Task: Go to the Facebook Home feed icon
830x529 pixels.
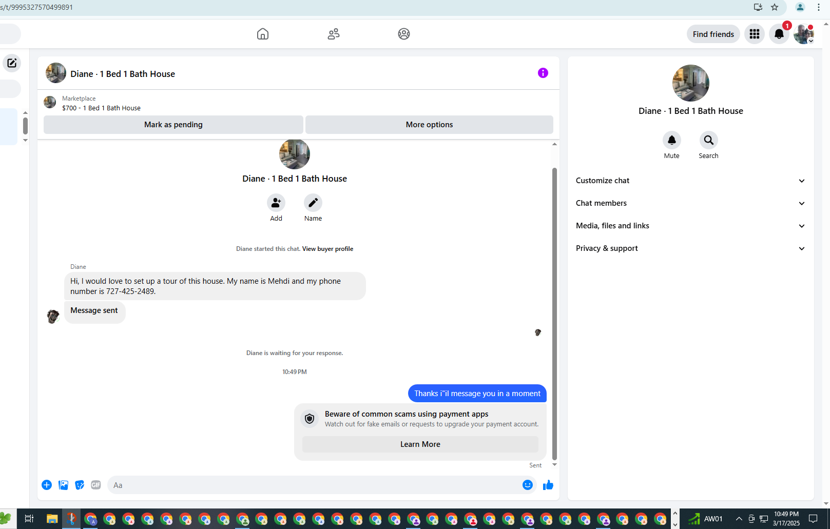Action: [x=263, y=34]
